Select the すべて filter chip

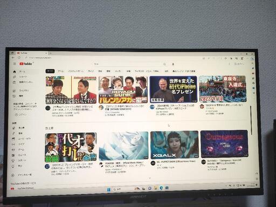tap(50, 71)
